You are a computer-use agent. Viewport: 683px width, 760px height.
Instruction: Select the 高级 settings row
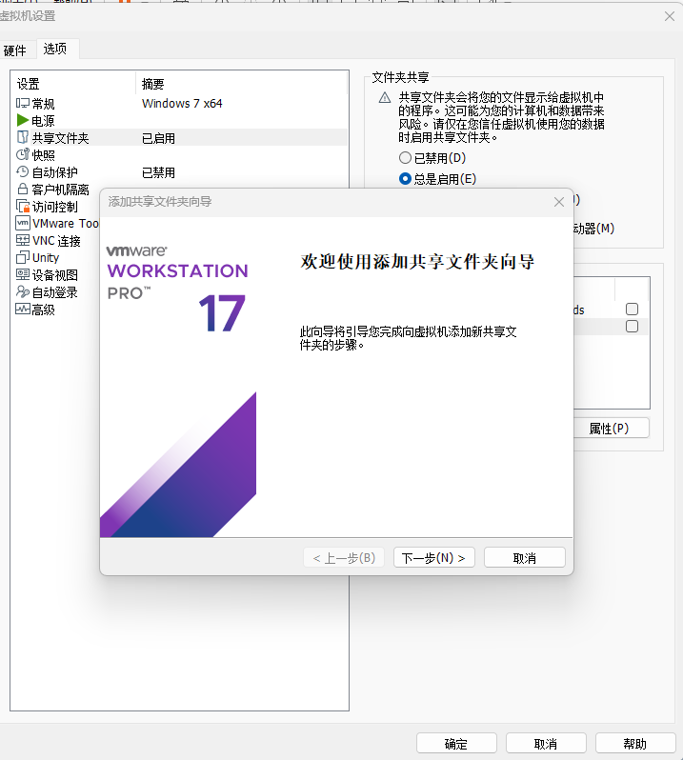coord(56,310)
